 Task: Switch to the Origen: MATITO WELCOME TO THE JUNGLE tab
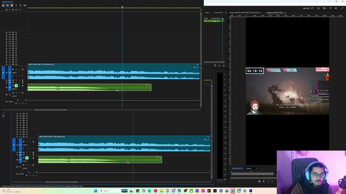[245, 12]
